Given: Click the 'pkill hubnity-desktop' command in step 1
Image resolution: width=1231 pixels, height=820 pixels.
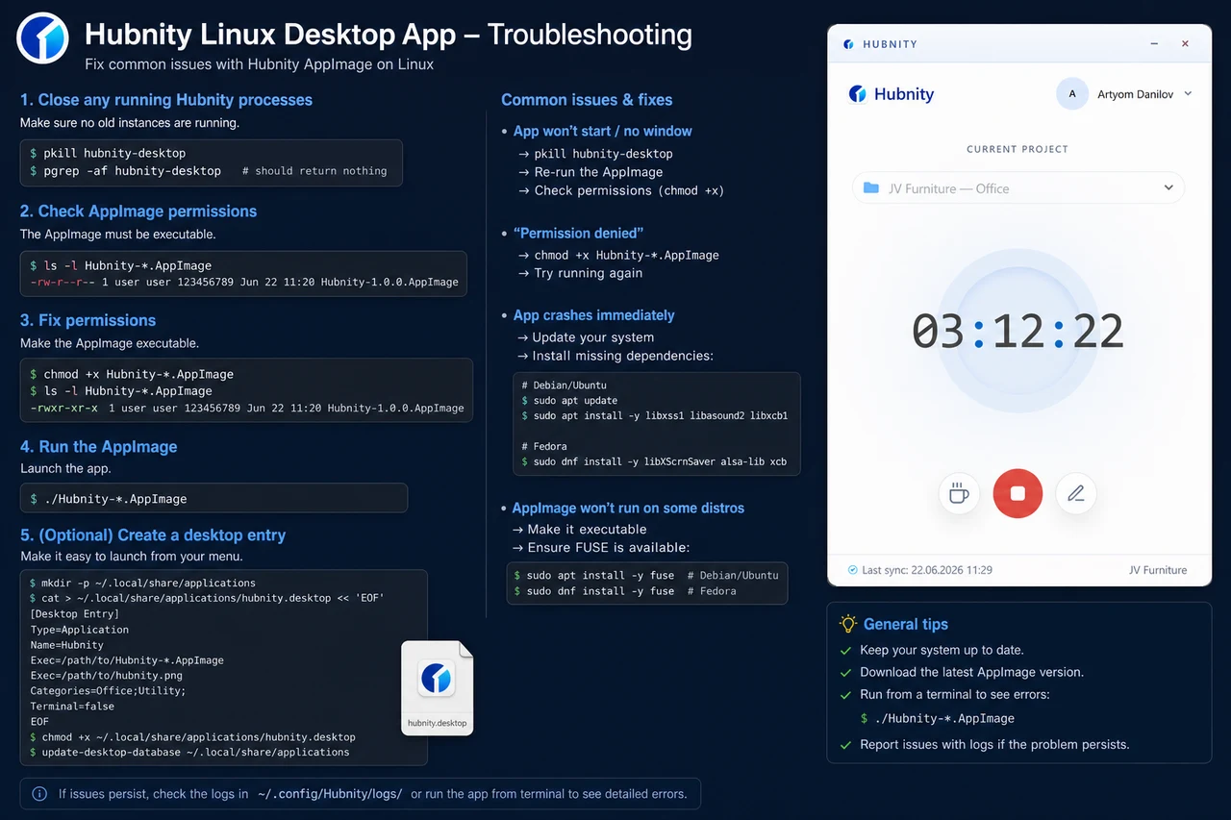Looking at the screenshot, I should 114,153.
